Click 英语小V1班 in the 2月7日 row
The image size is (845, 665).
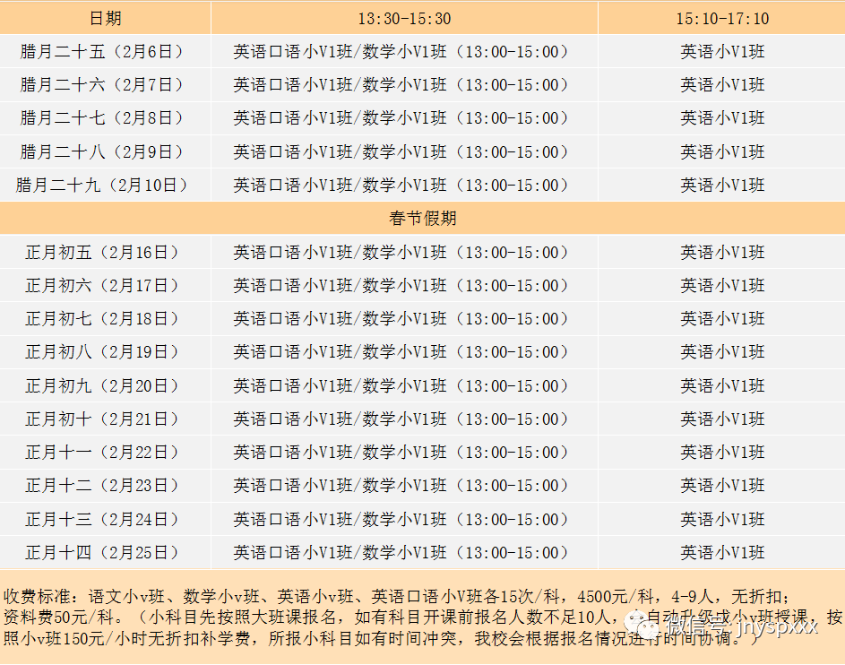[721, 85]
